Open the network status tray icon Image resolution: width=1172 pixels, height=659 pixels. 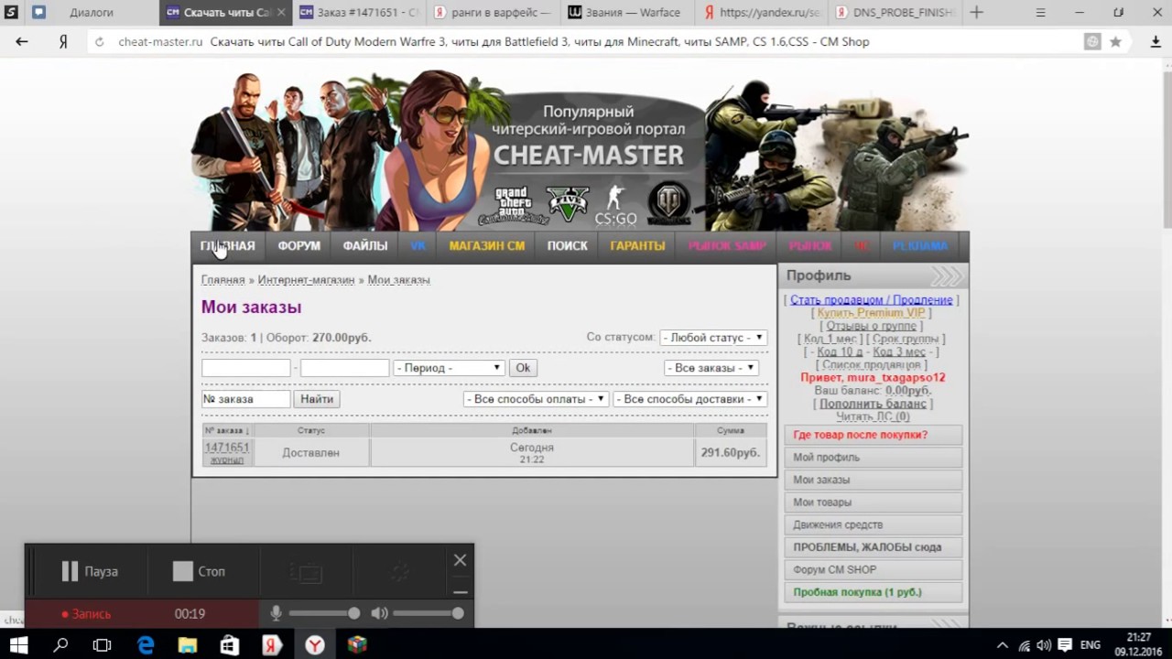tap(1025, 644)
